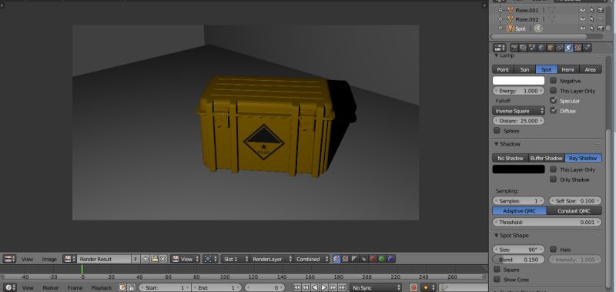Screen dimensions: 616x292
Task: Toggle the timeline preview range icon
Action: coord(122,287)
